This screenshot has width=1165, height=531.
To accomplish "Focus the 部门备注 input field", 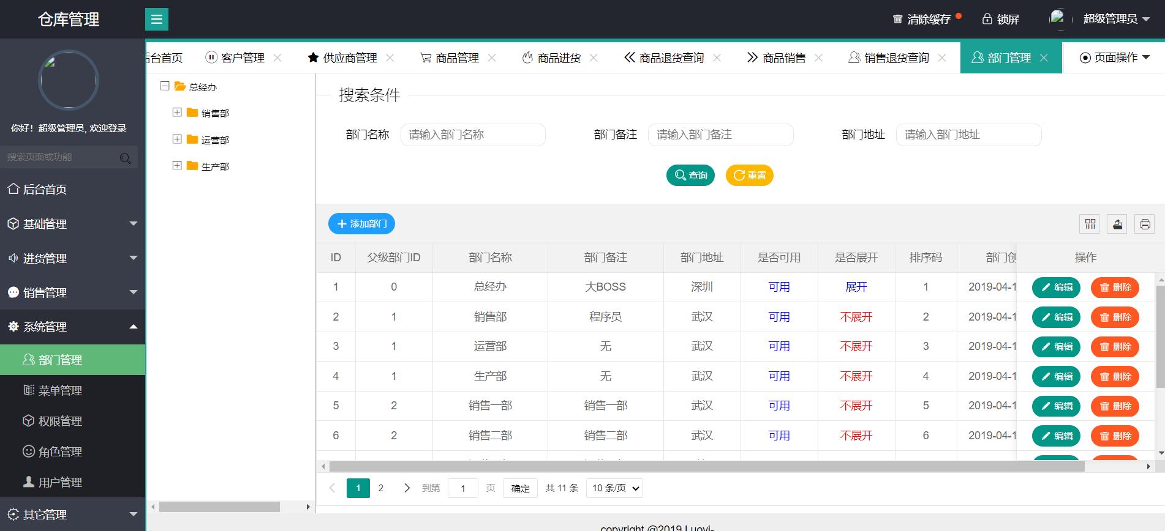I will 721,135.
